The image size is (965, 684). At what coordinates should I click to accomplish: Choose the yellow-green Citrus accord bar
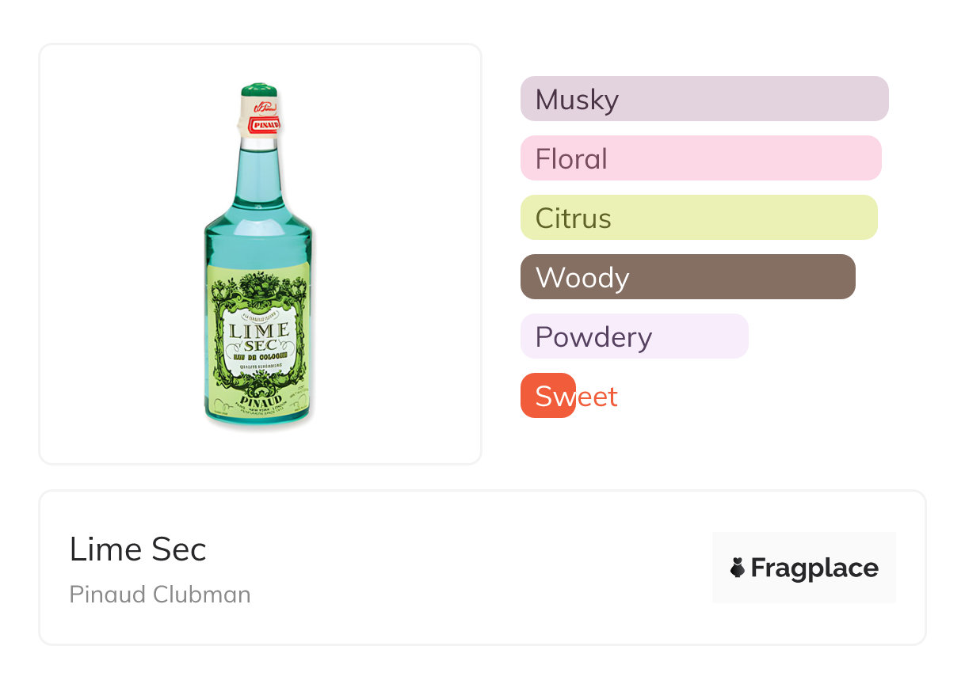tap(698, 218)
